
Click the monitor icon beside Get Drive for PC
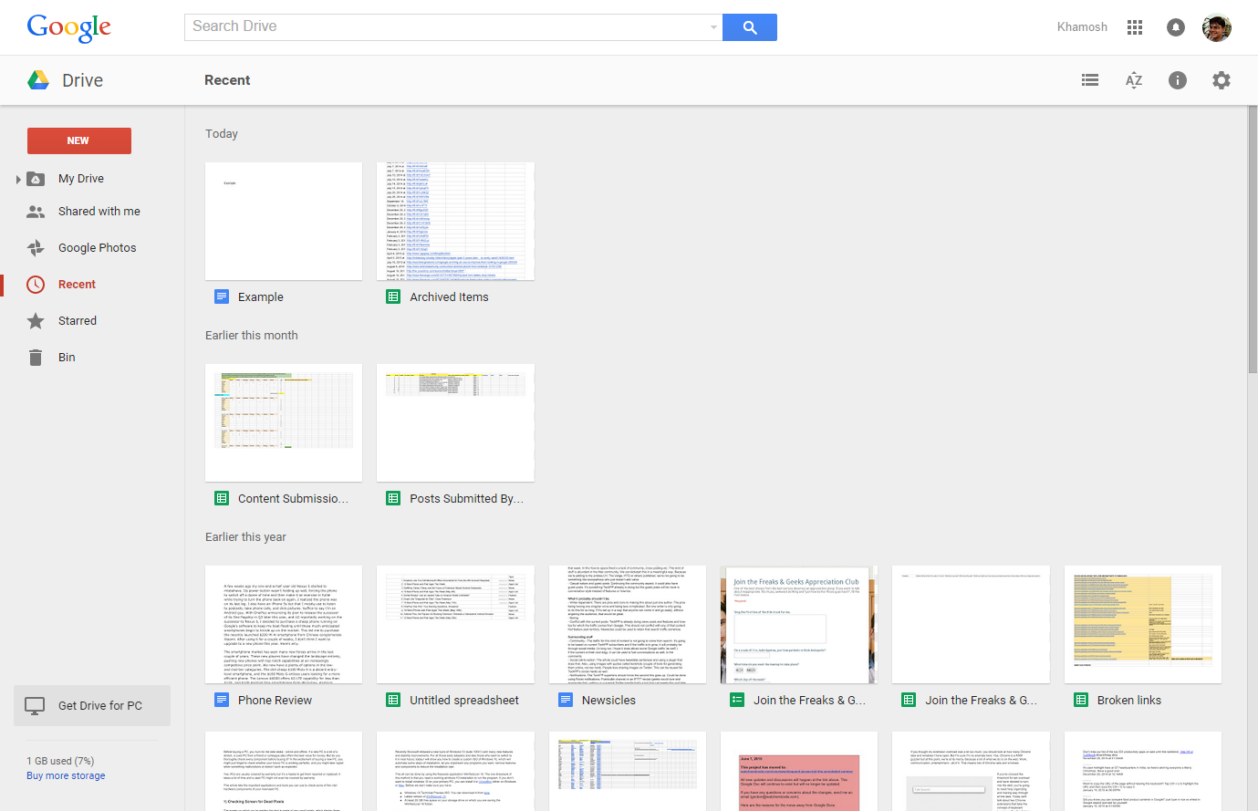click(x=35, y=705)
